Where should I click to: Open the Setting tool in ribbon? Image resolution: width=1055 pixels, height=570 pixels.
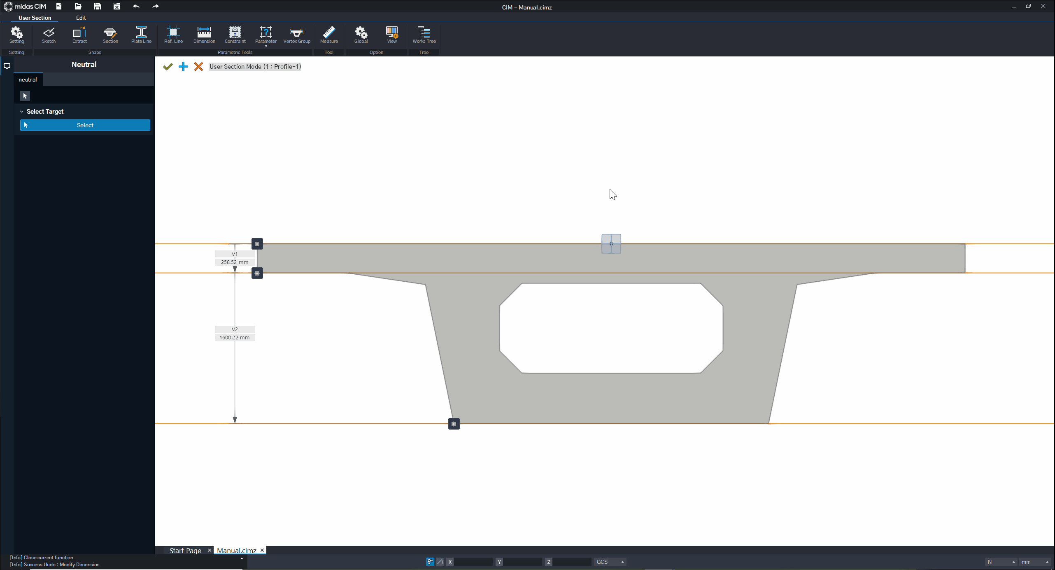16,35
